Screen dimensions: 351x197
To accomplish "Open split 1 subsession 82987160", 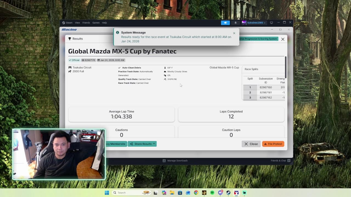I will [x=266, y=87].
